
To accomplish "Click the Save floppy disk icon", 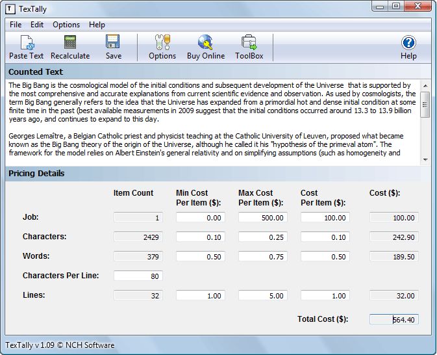I will [x=113, y=44].
